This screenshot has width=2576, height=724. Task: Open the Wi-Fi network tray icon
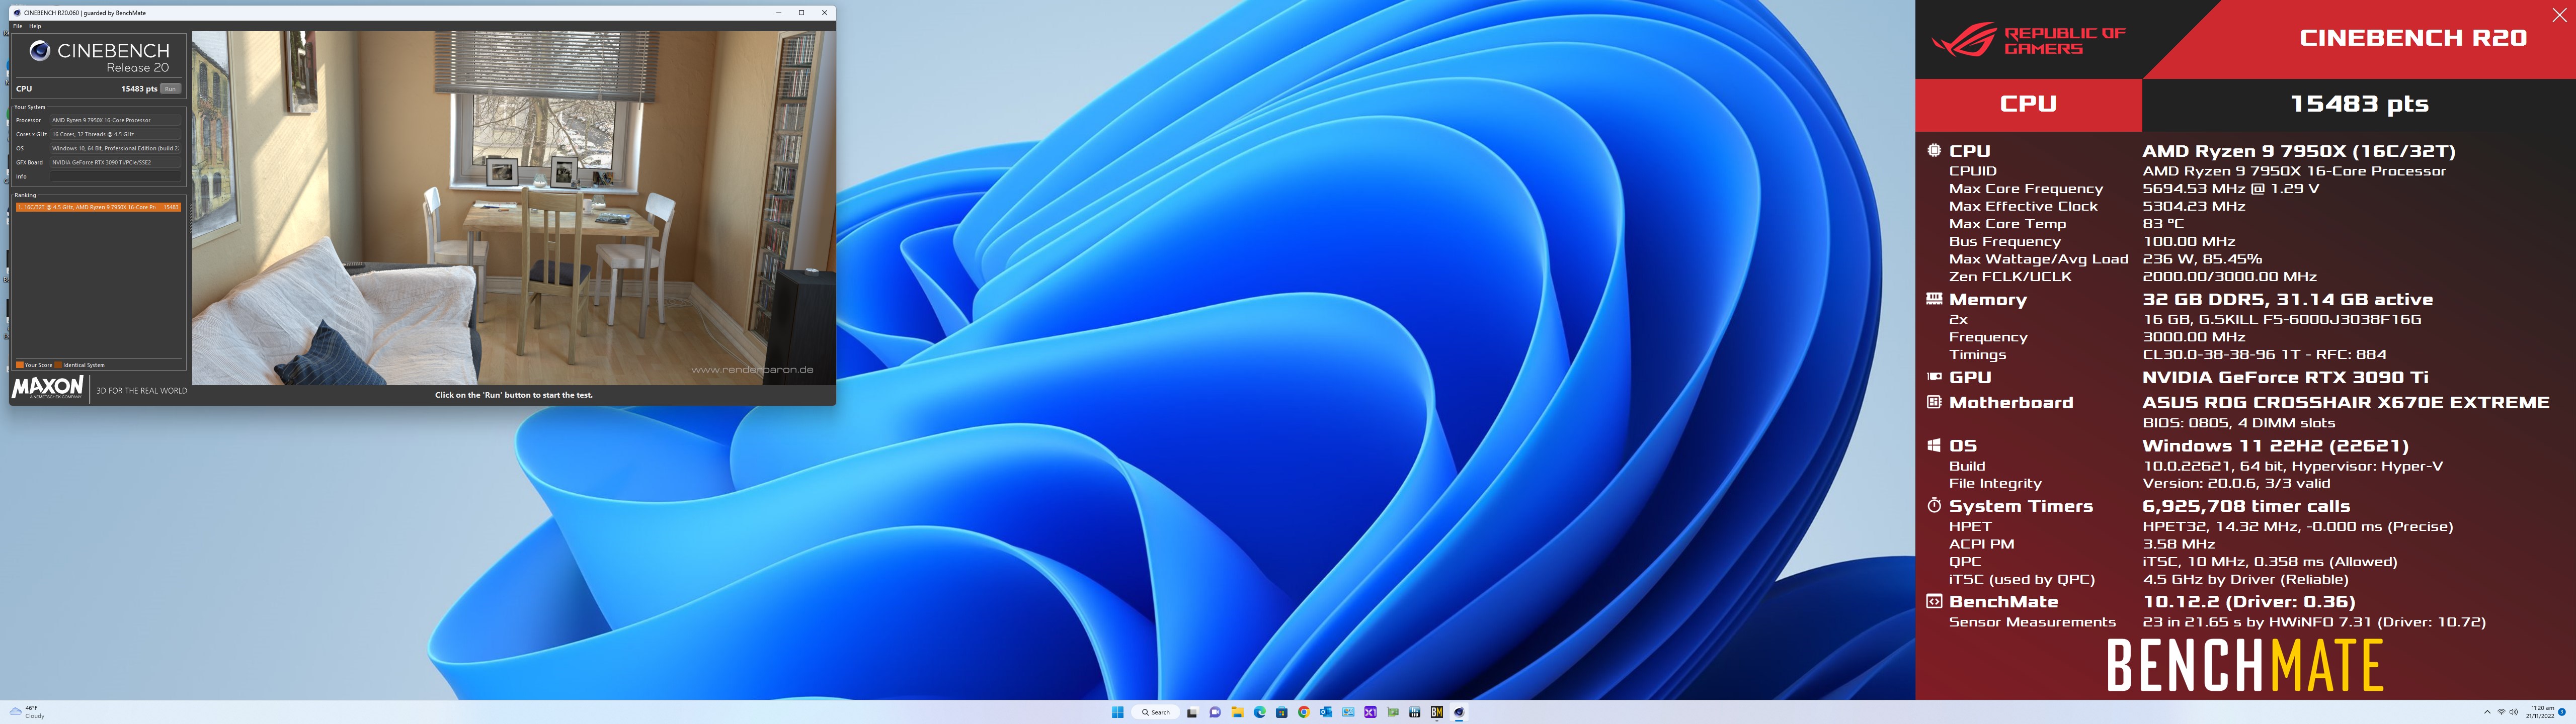[x=2502, y=712]
